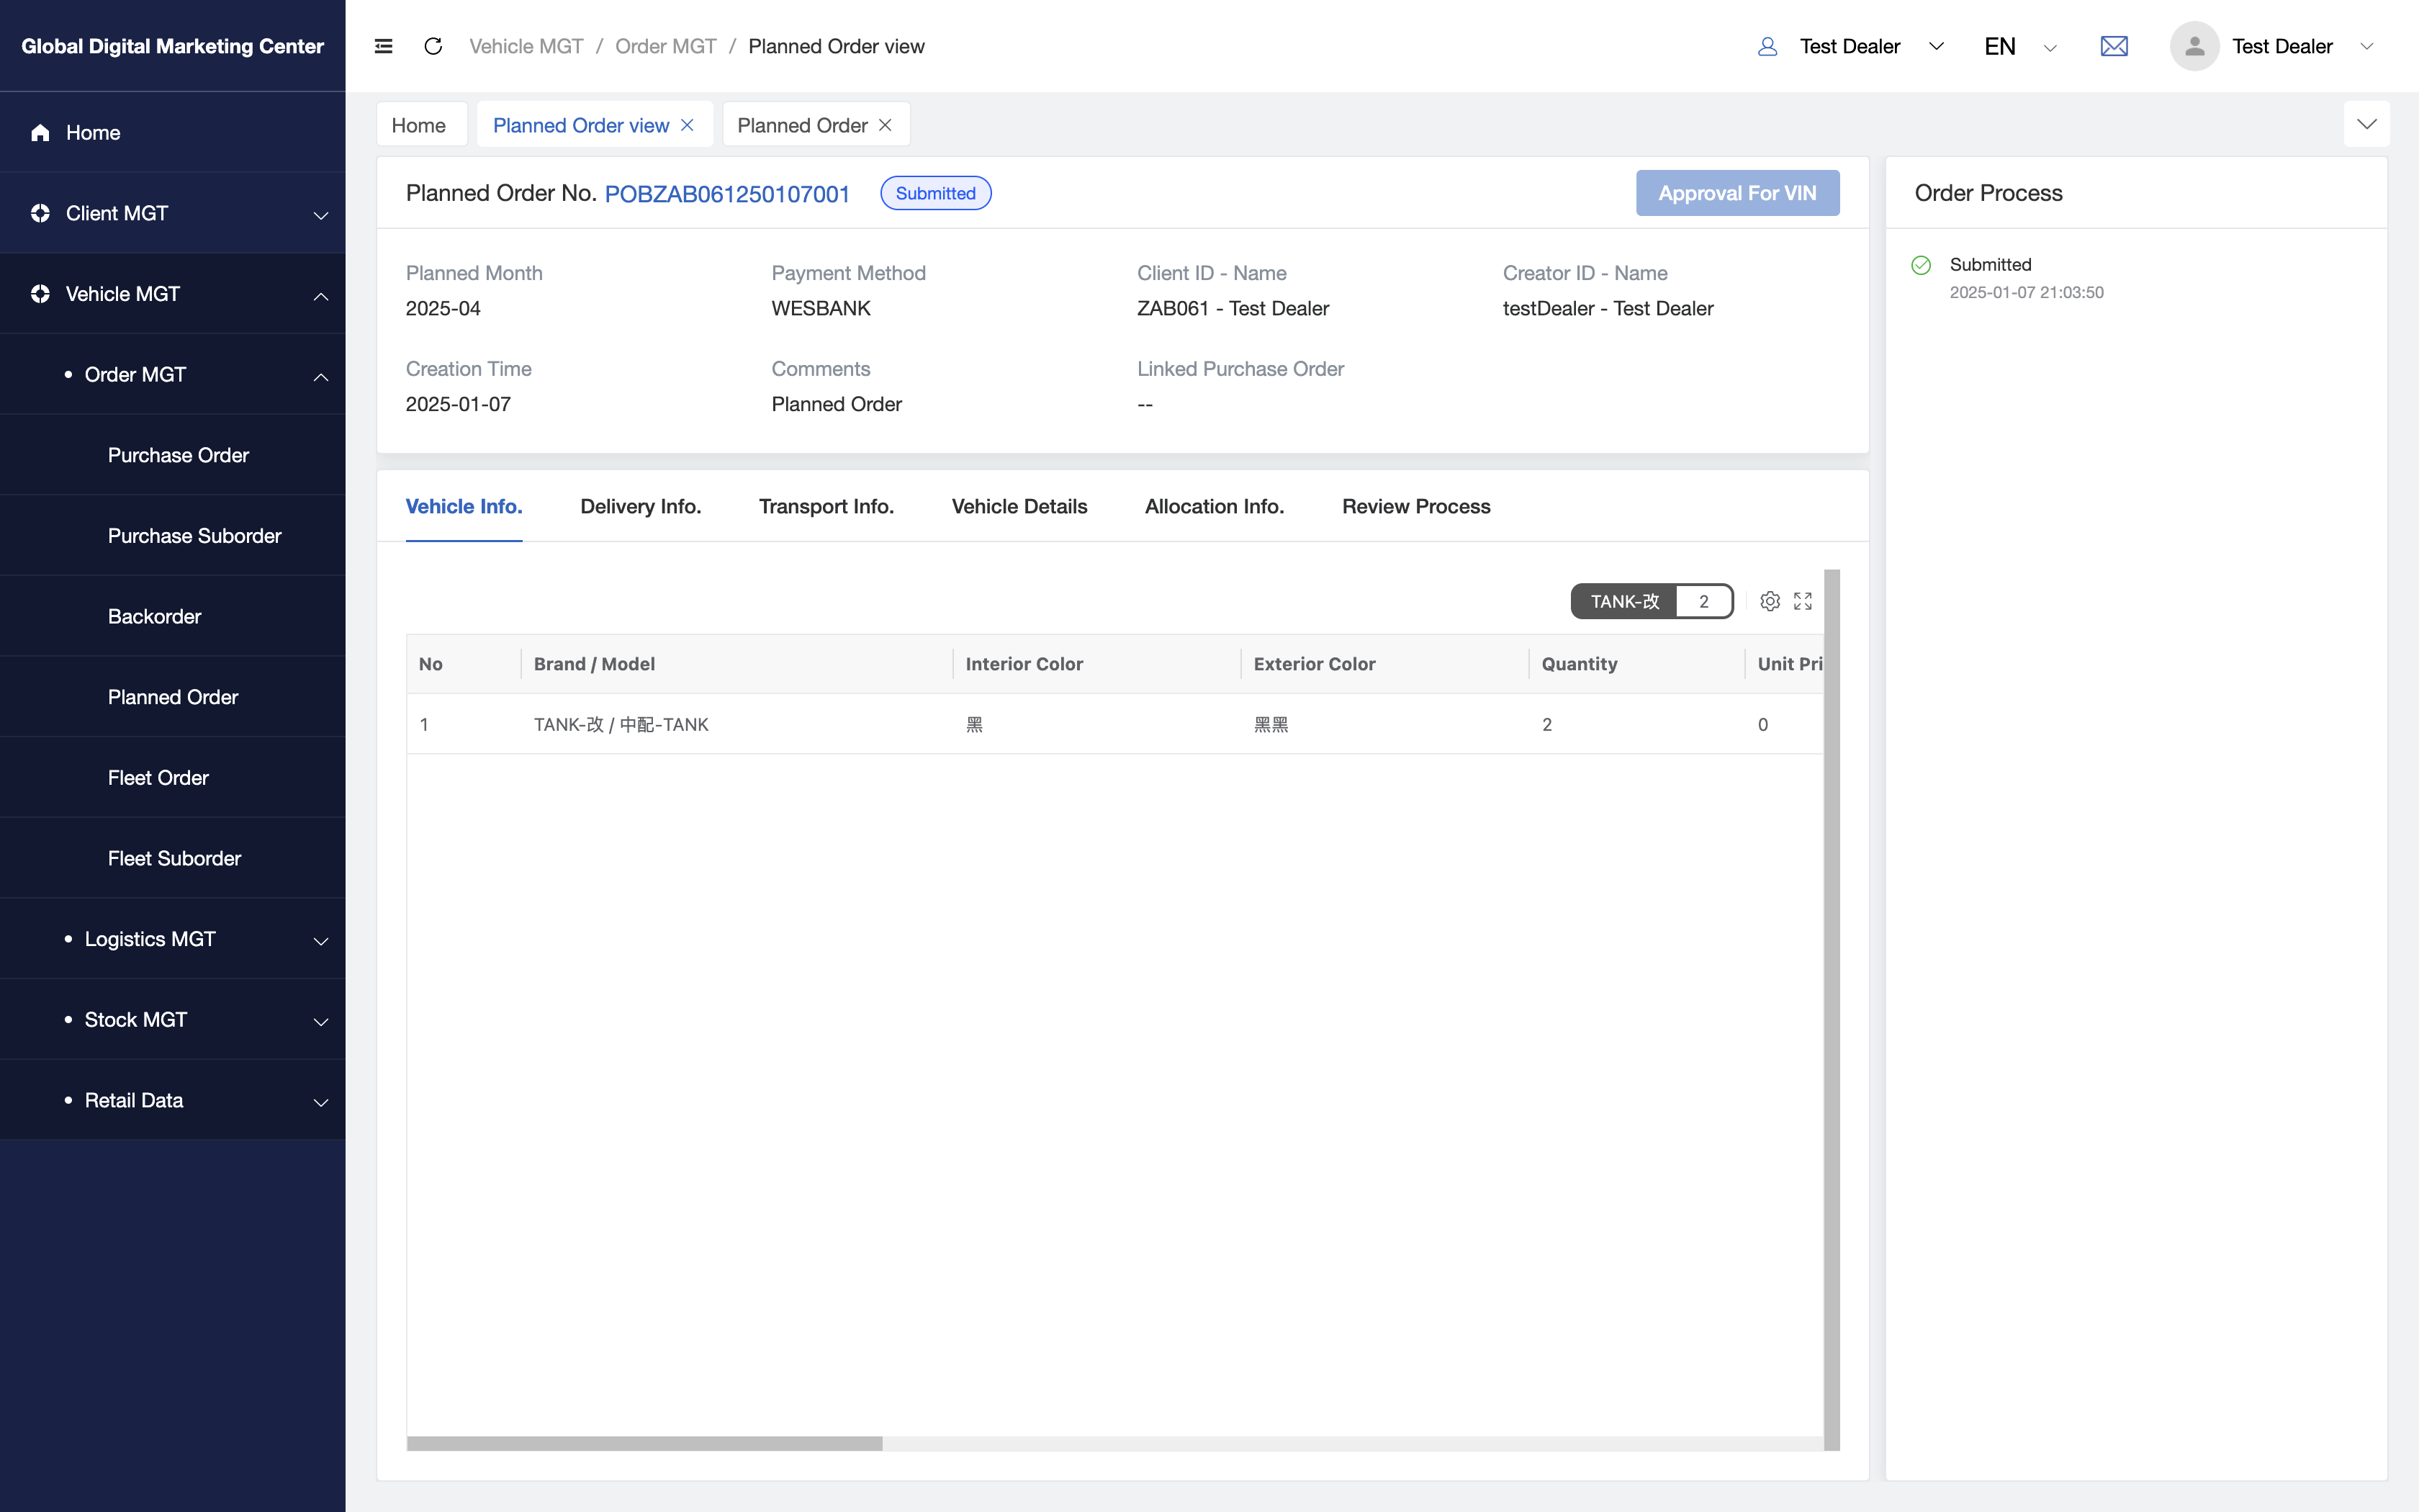Image resolution: width=2419 pixels, height=1512 pixels.
Task: Click the client value ZAB061 - Test Dealer
Action: pyautogui.click(x=1233, y=309)
